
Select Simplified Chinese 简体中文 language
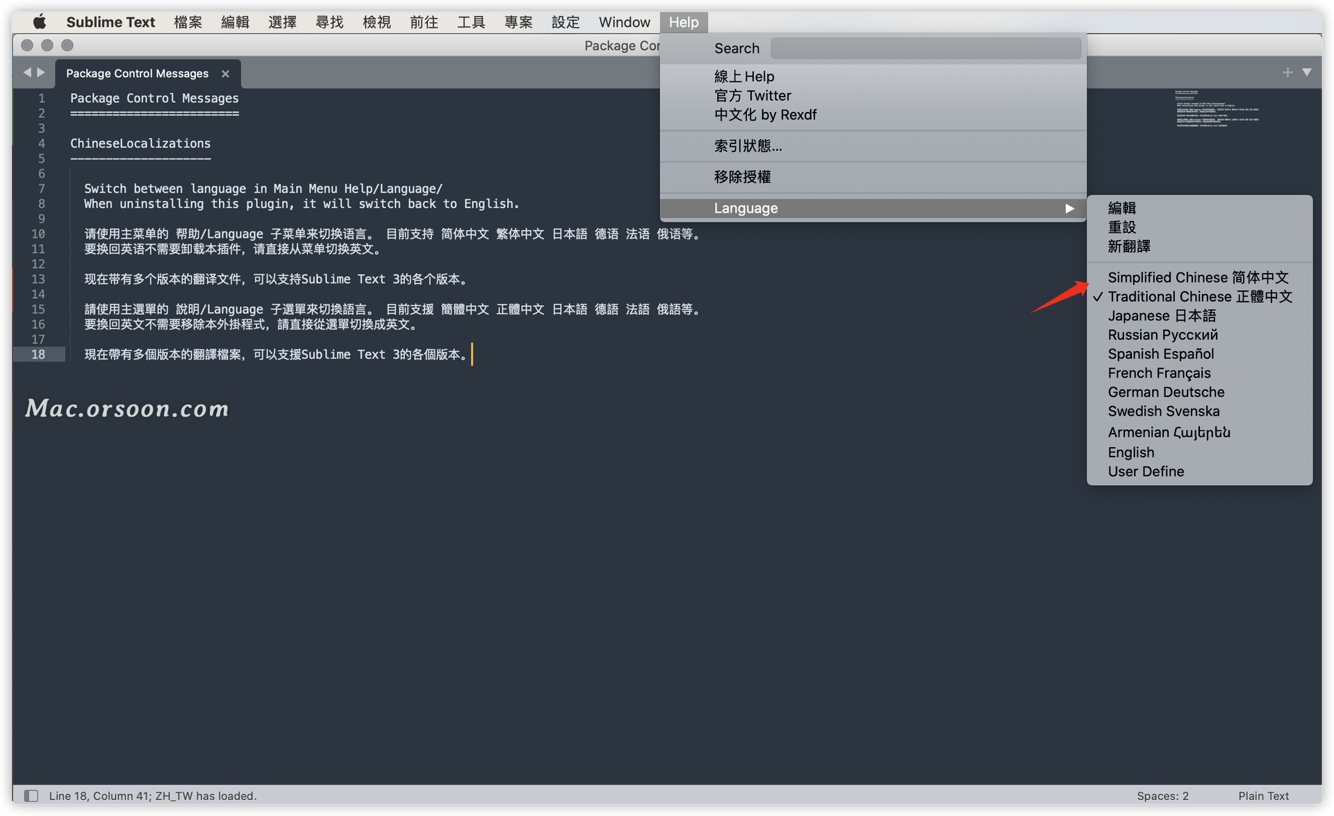1198,277
